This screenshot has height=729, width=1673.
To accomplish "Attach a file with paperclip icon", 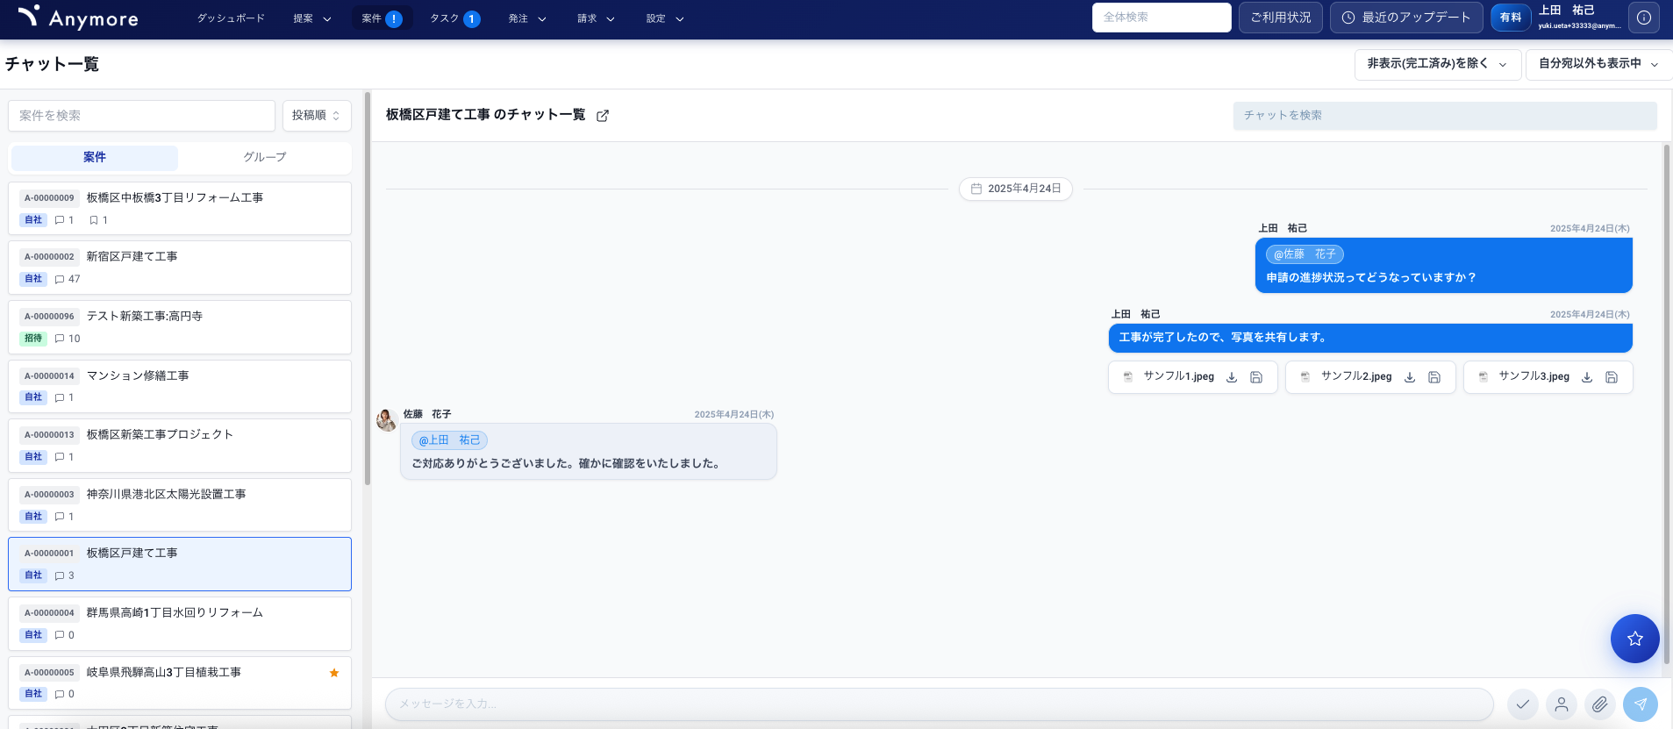I will point(1600,704).
